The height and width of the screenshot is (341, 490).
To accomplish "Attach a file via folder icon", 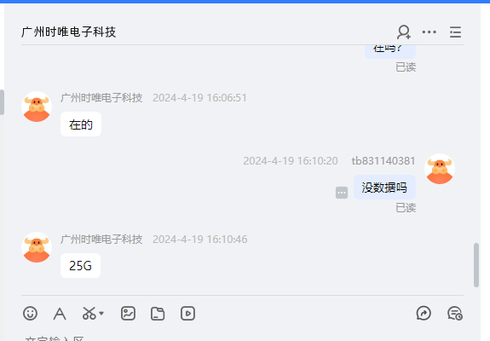I will (158, 314).
